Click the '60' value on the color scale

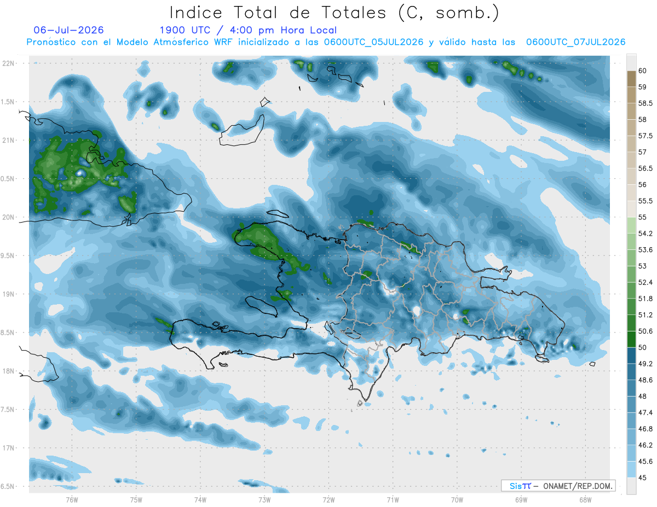point(643,71)
